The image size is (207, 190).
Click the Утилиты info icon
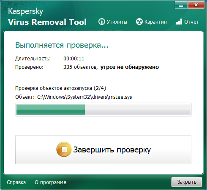click(102, 22)
